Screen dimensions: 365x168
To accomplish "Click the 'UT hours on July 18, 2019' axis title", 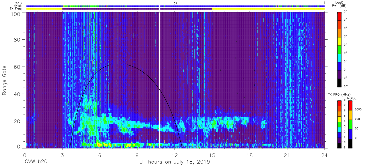I will pos(174,162).
